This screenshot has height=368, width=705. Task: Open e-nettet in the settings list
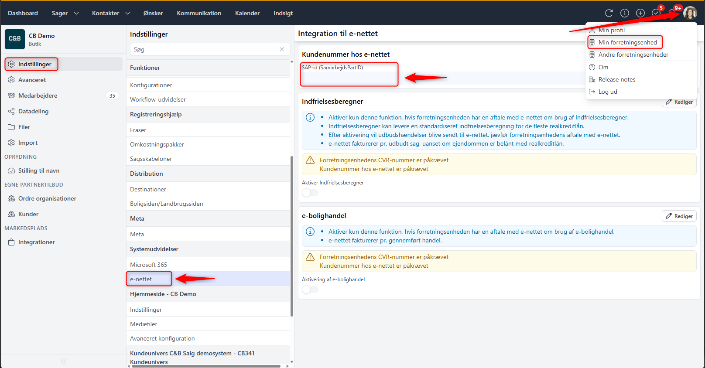pyautogui.click(x=141, y=279)
